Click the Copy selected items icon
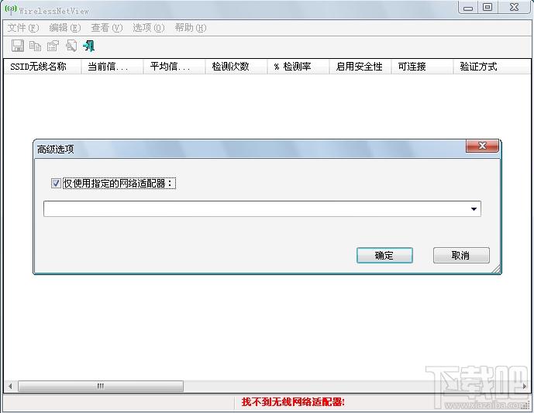This screenshot has width=534, height=413. click(35, 46)
